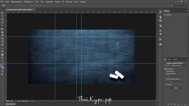189x106 pixels.
Task: Select the Path Selection arrow tool
Action: click(2, 48)
